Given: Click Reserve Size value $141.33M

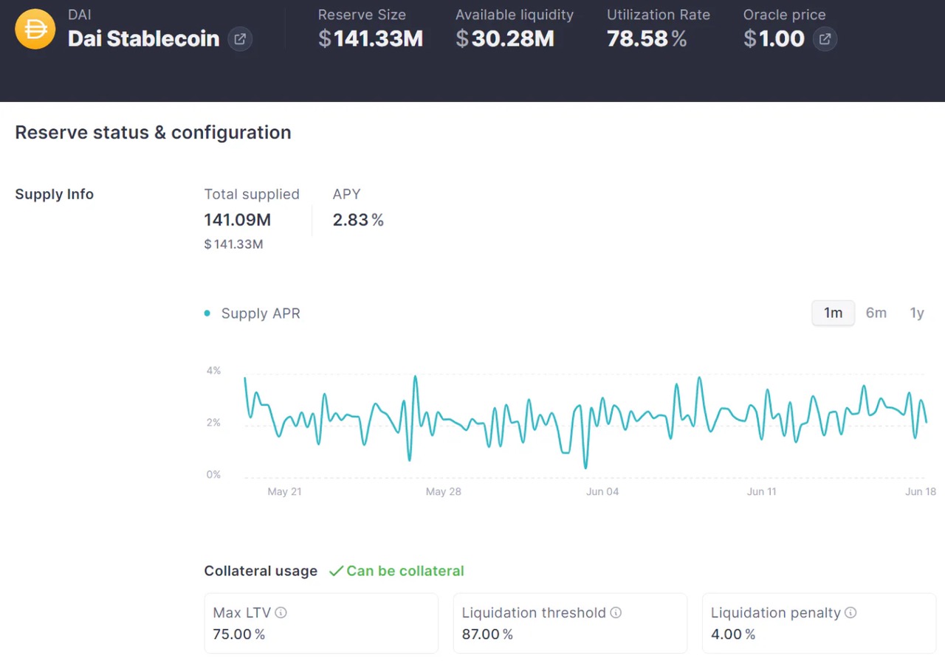Looking at the screenshot, I should pos(371,39).
